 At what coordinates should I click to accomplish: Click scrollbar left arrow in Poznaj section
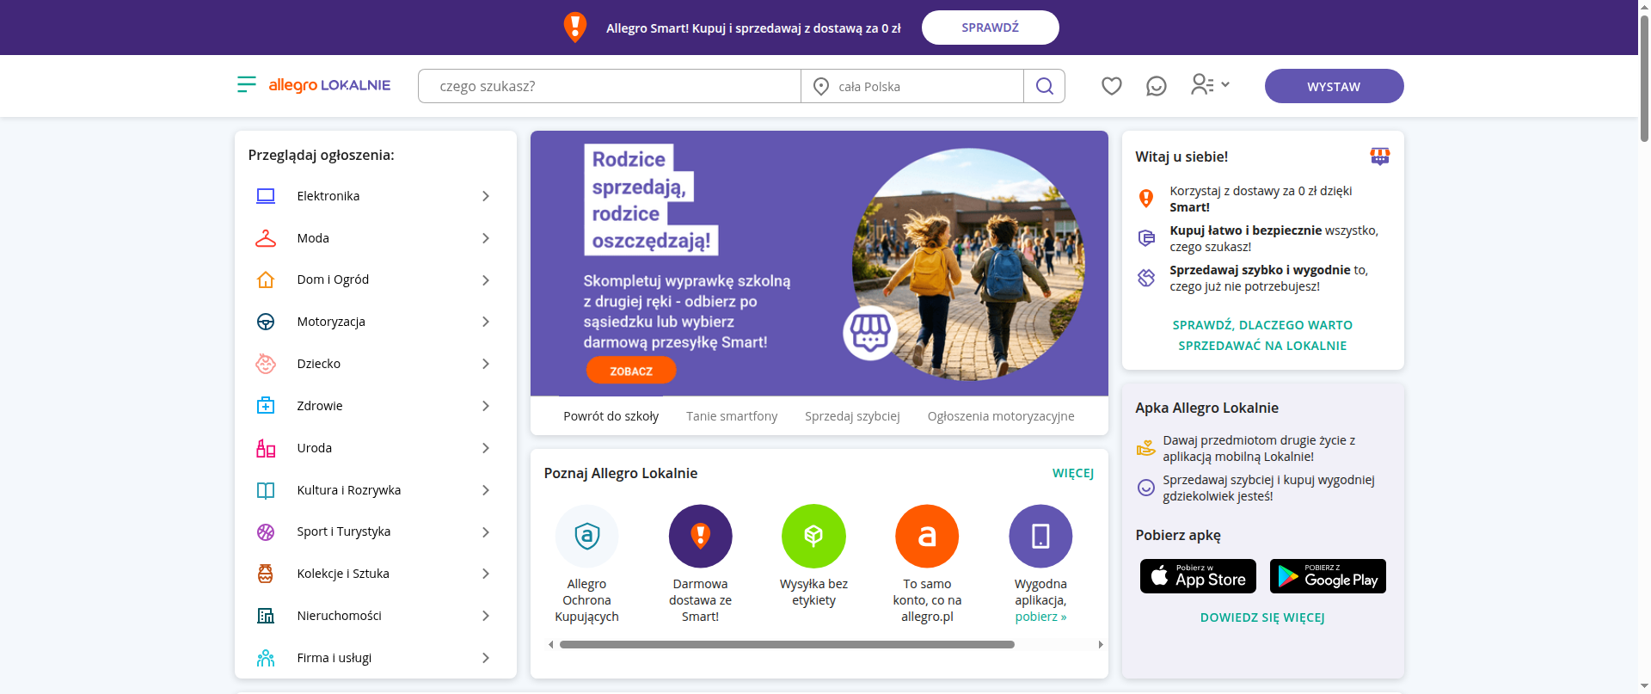[551, 644]
